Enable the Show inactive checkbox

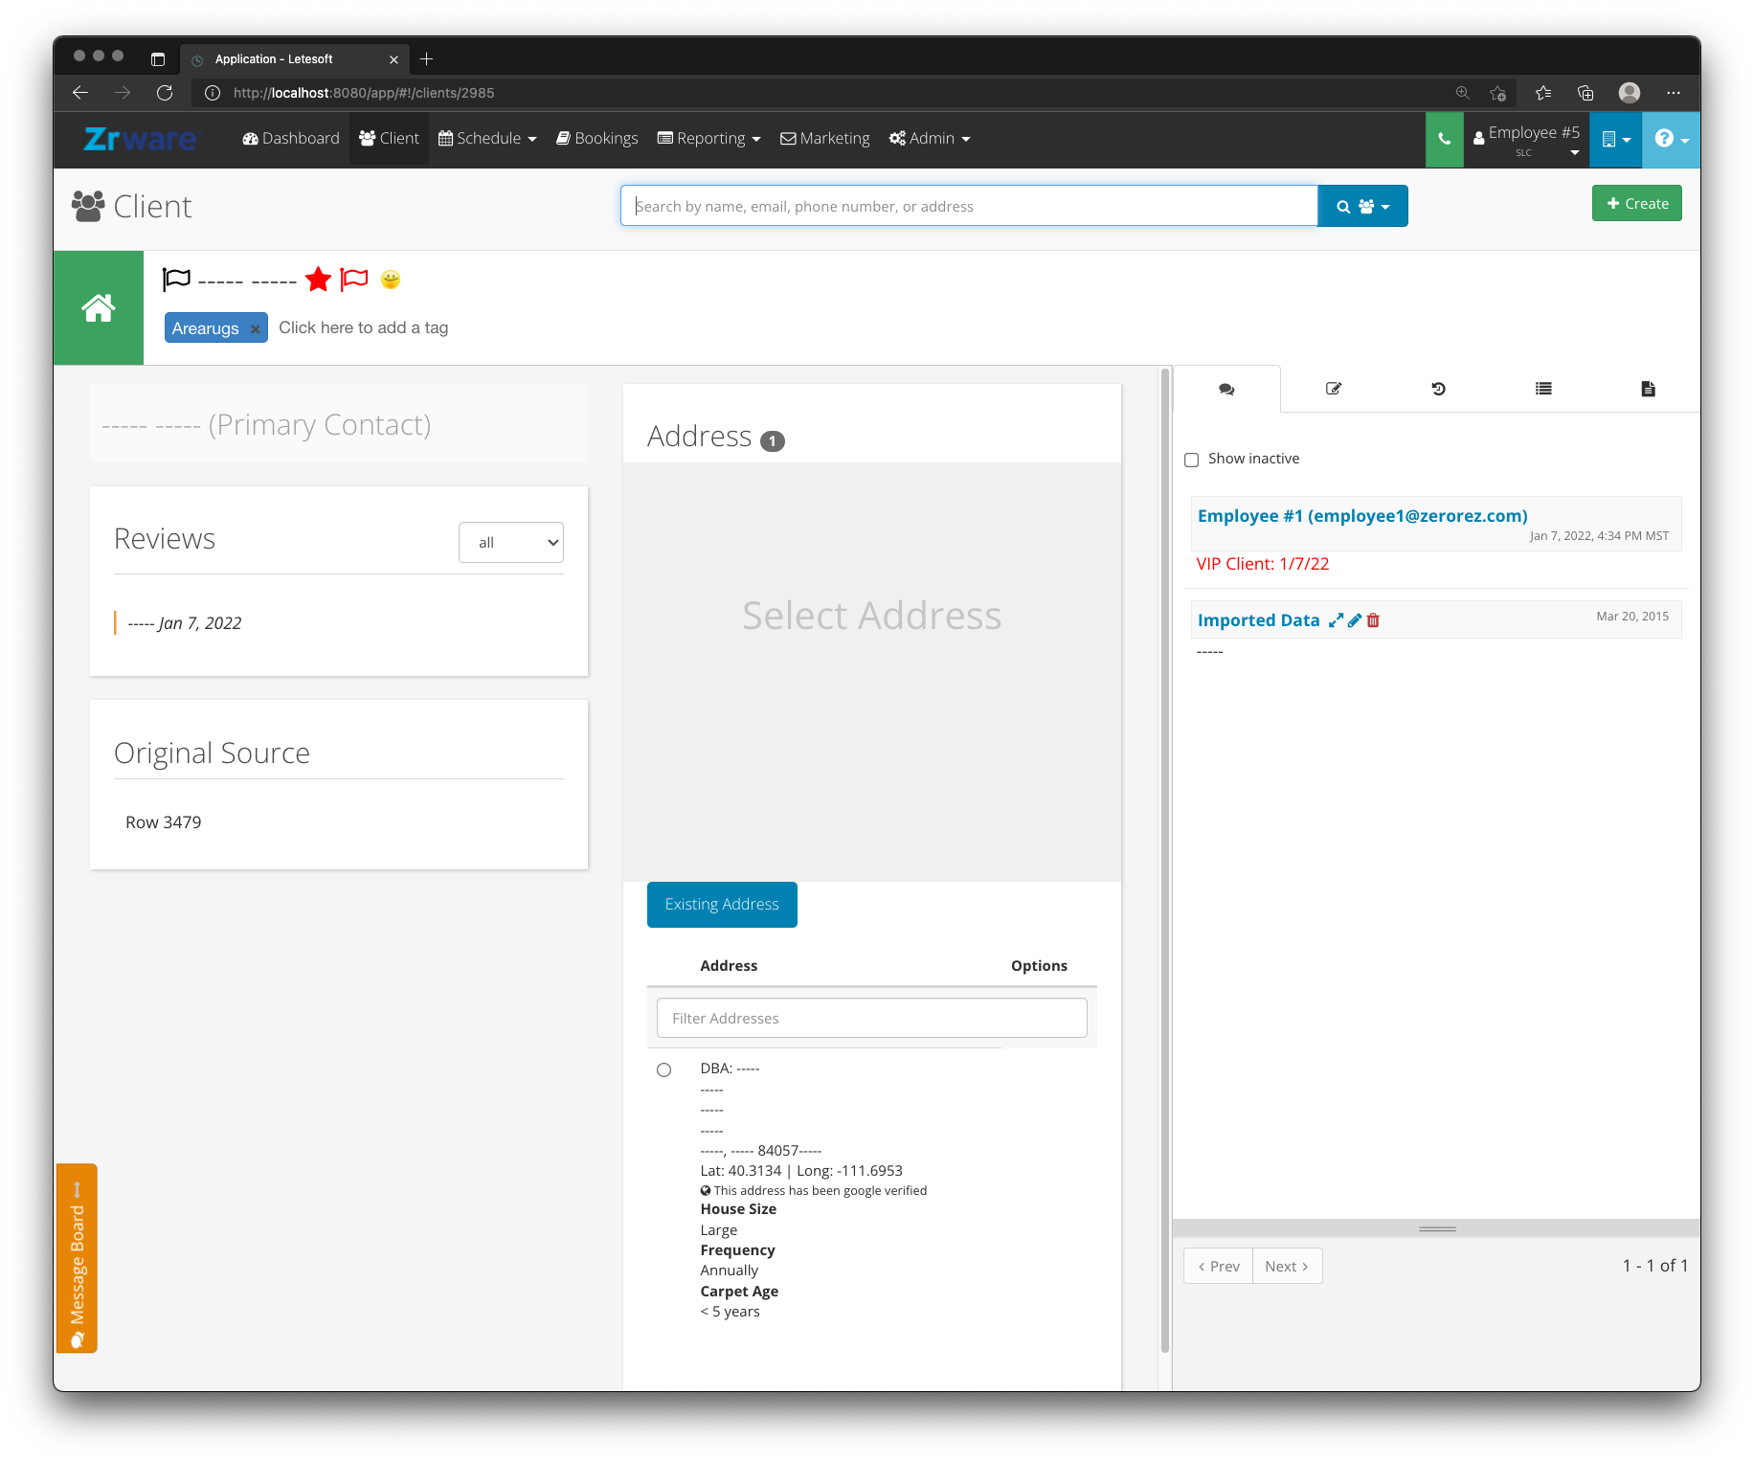pos(1192,460)
